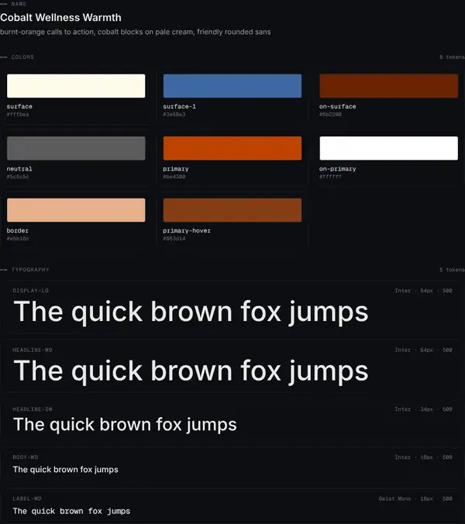Click the HEADLINE-SM sample sentence

click(x=125, y=425)
